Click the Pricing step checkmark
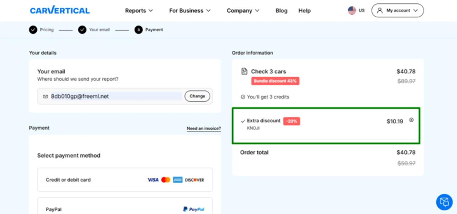 (33, 30)
